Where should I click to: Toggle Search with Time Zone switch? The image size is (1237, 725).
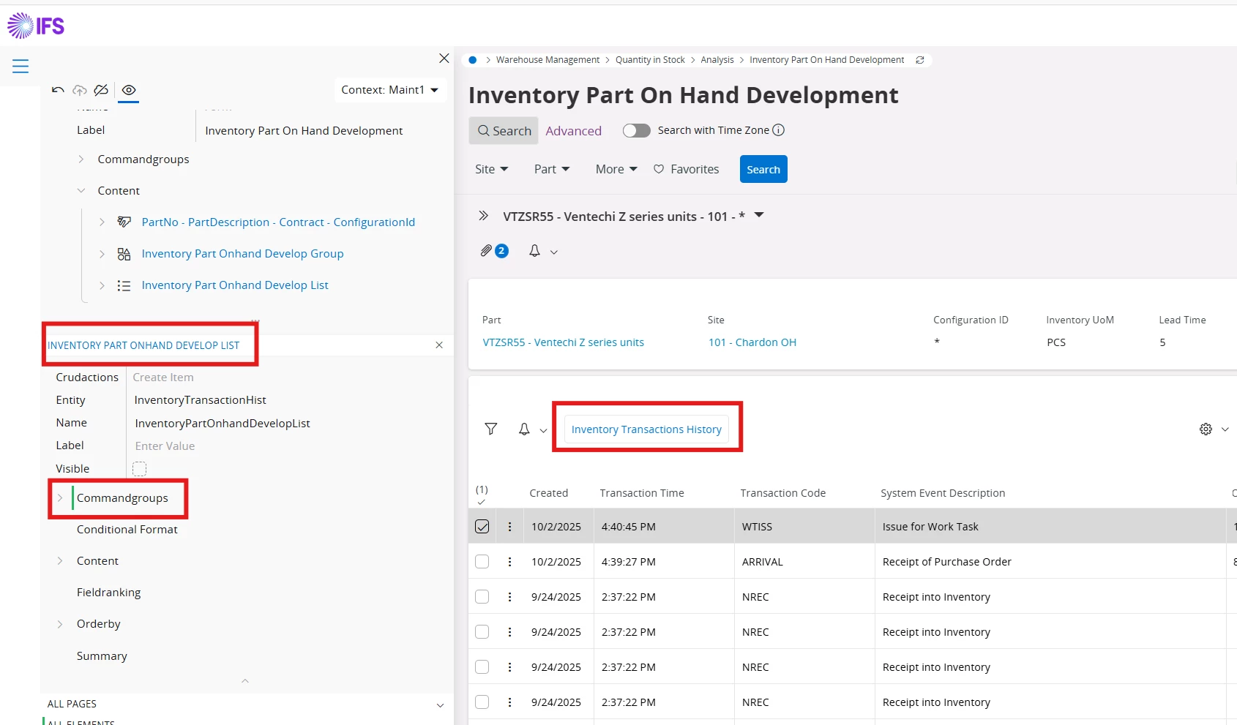[636, 130]
